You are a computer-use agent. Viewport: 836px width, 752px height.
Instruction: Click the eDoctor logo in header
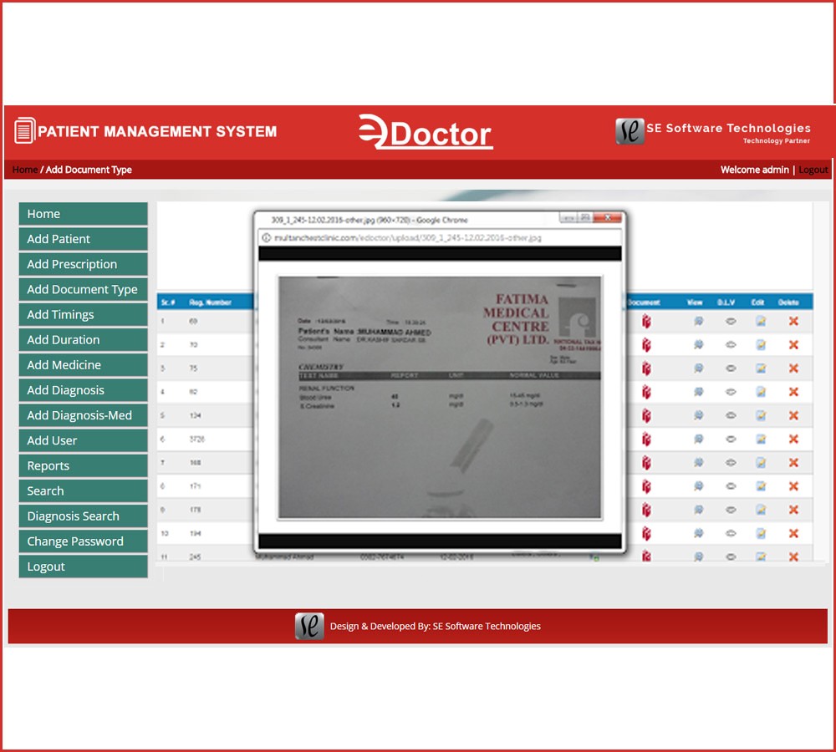425,132
